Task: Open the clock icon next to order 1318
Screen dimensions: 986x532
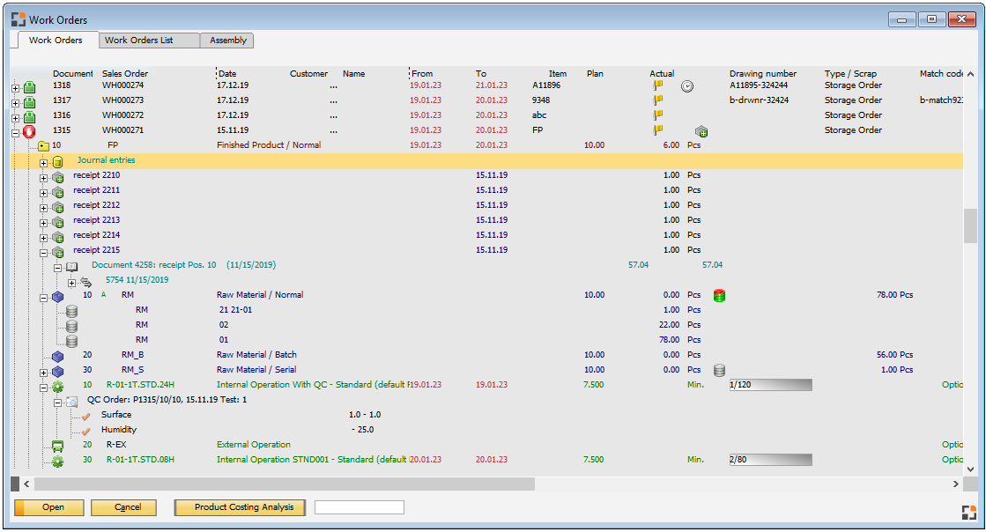Action: point(687,86)
